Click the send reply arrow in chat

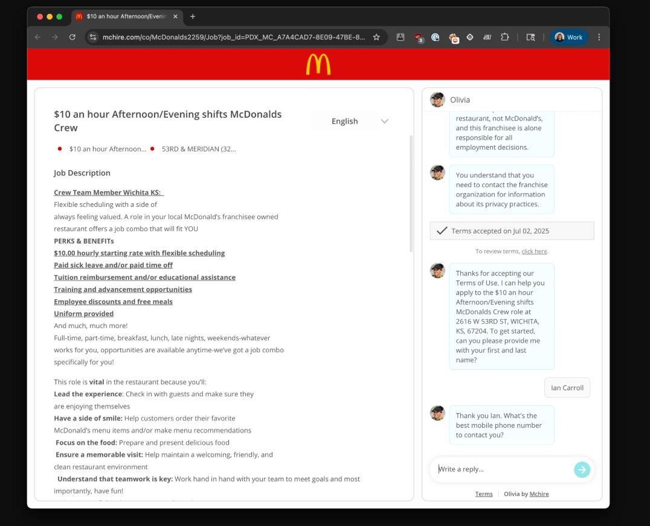[x=582, y=469]
